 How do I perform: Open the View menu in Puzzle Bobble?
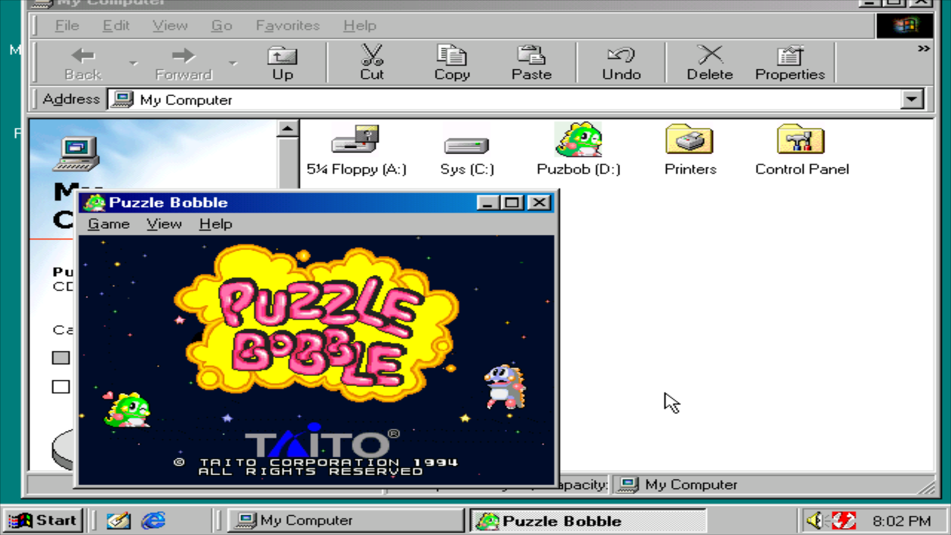[x=164, y=224]
